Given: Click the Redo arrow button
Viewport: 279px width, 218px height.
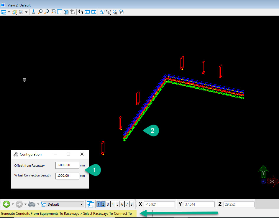Looking at the screenshot, I should [19, 204].
